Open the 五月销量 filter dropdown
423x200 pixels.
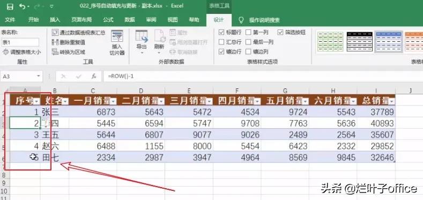click(x=306, y=101)
